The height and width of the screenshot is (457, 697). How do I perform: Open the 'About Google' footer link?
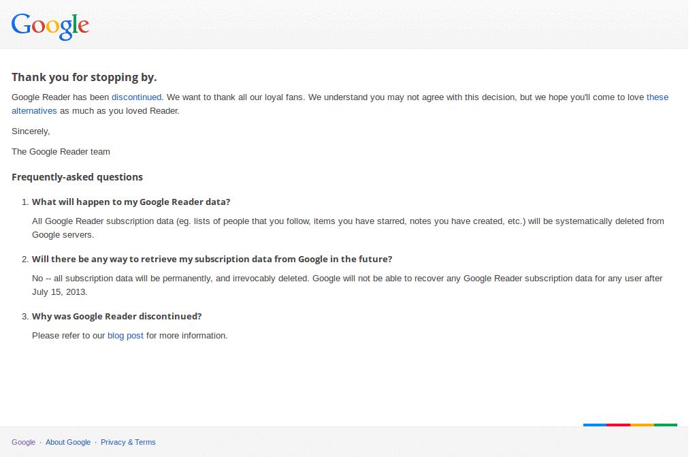point(68,442)
